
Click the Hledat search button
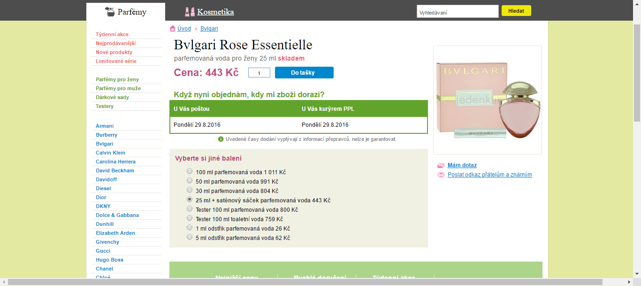click(x=516, y=11)
